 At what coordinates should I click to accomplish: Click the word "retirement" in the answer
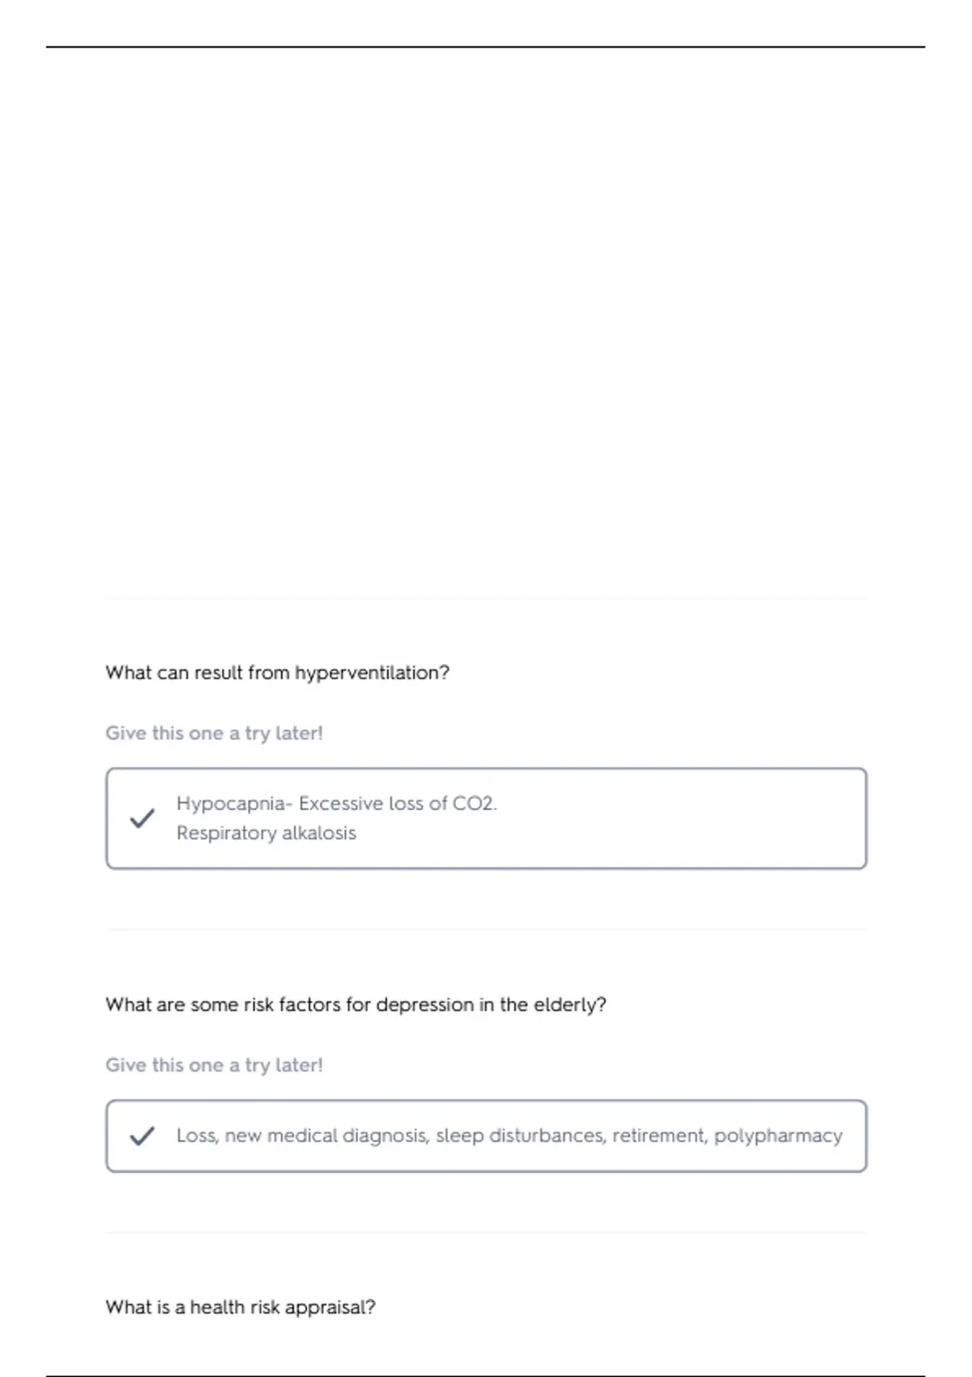[659, 1136]
